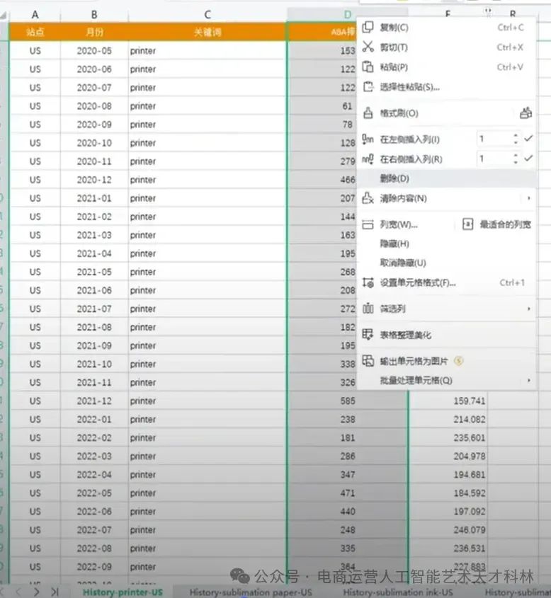
Task: Click ranking value 471 in column D
Action: point(347,493)
